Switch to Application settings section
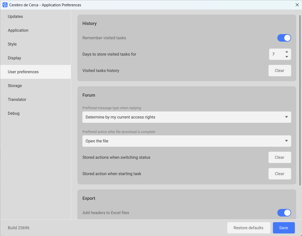Image resolution: width=302 pixels, height=236 pixels. coord(18,30)
